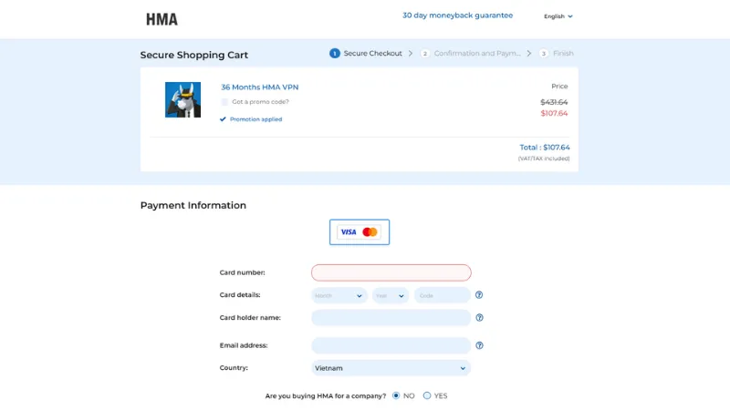The height and width of the screenshot is (410, 730).
Task: Click the Mastercard logo icon
Action: pos(370,232)
